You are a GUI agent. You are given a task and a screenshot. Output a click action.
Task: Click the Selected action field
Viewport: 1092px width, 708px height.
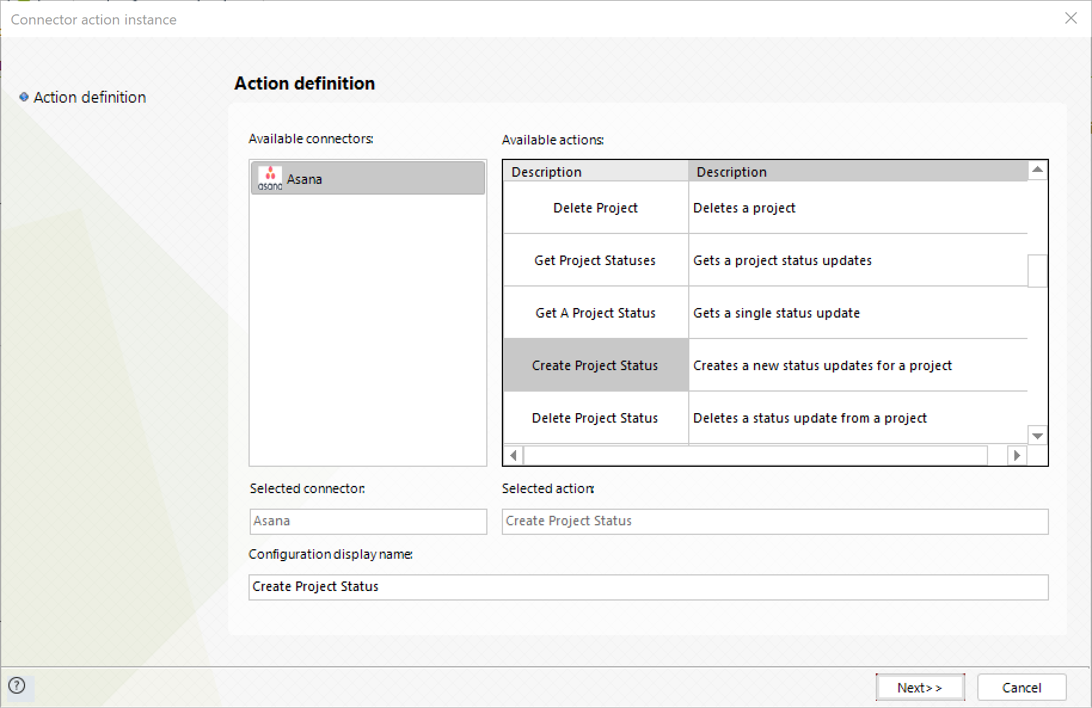[x=775, y=521]
